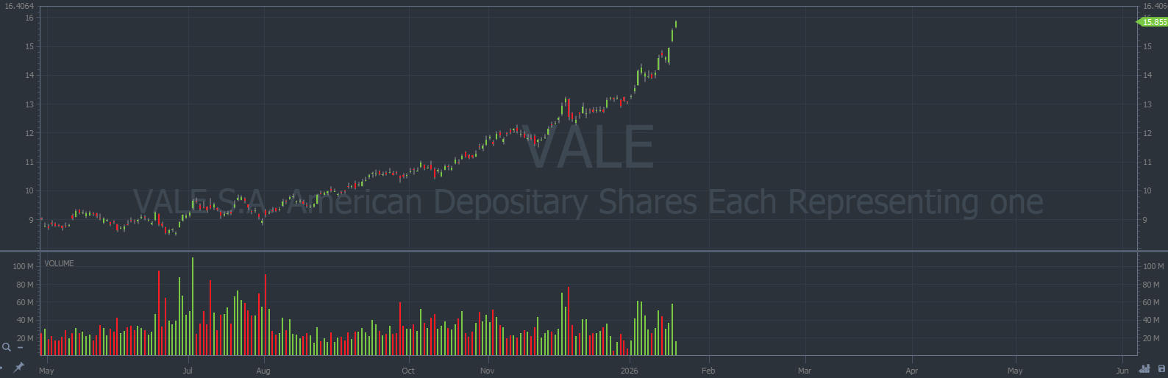The height and width of the screenshot is (378, 1168).
Task: Click the May label at axis start
Action: (x=46, y=371)
